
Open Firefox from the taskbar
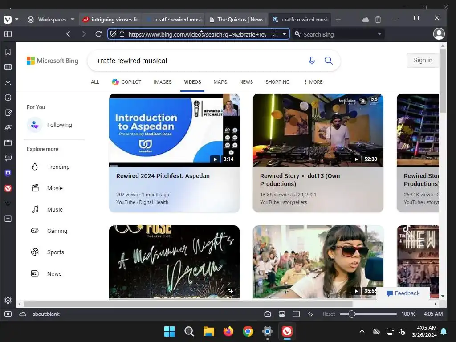point(228,331)
